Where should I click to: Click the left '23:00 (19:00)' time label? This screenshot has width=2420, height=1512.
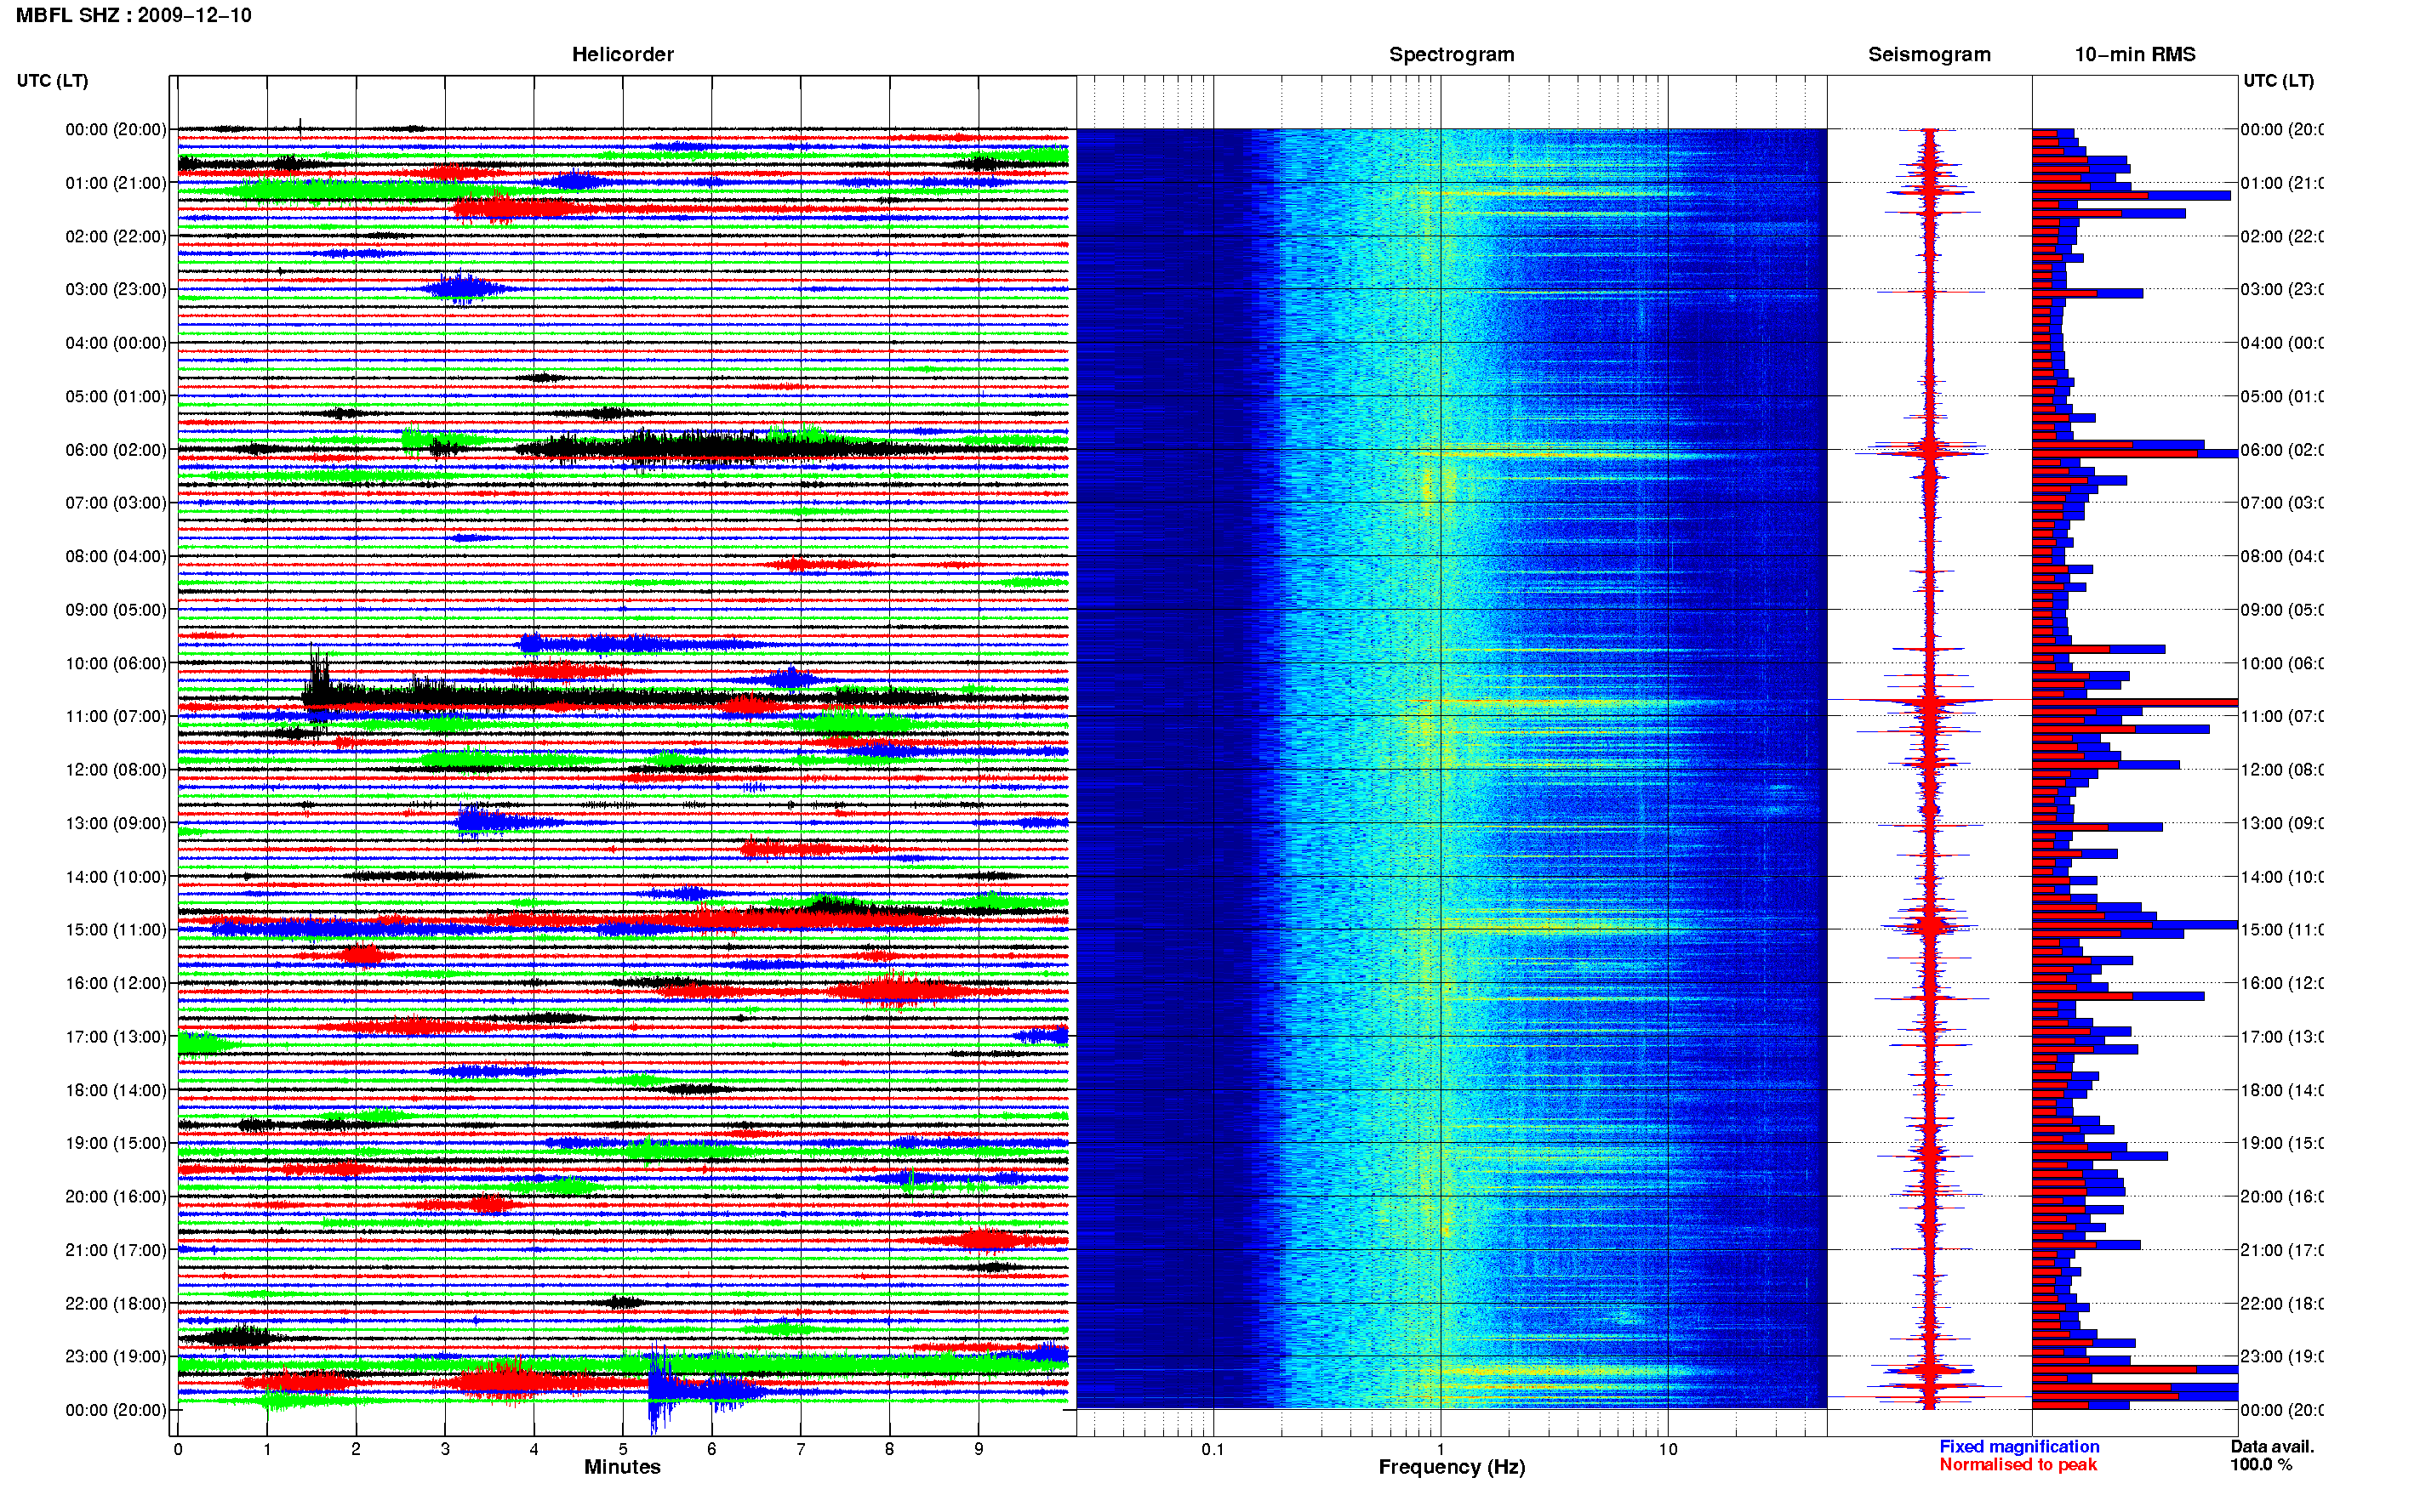click(116, 1356)
